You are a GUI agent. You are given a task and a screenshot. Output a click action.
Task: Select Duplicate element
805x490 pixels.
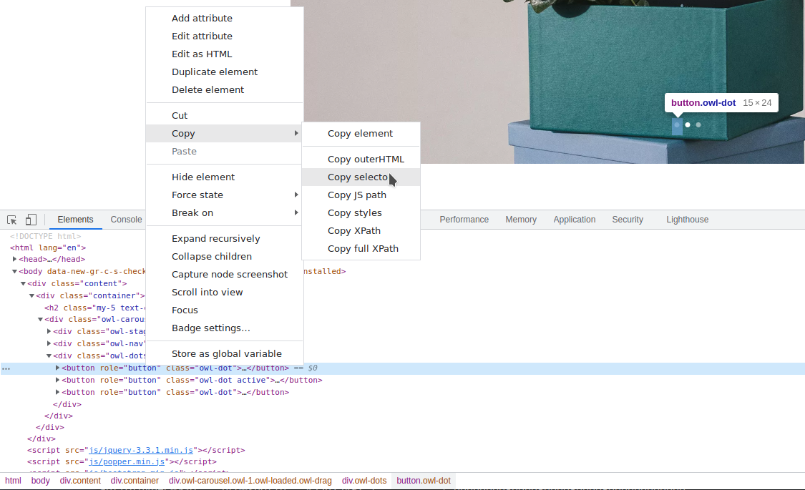coord(225,72)
